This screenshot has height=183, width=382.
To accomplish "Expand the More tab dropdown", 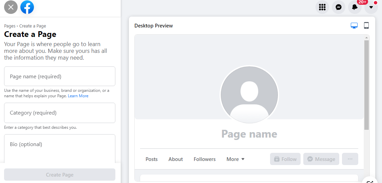I will pyautogui.click(x=235, y=159).
